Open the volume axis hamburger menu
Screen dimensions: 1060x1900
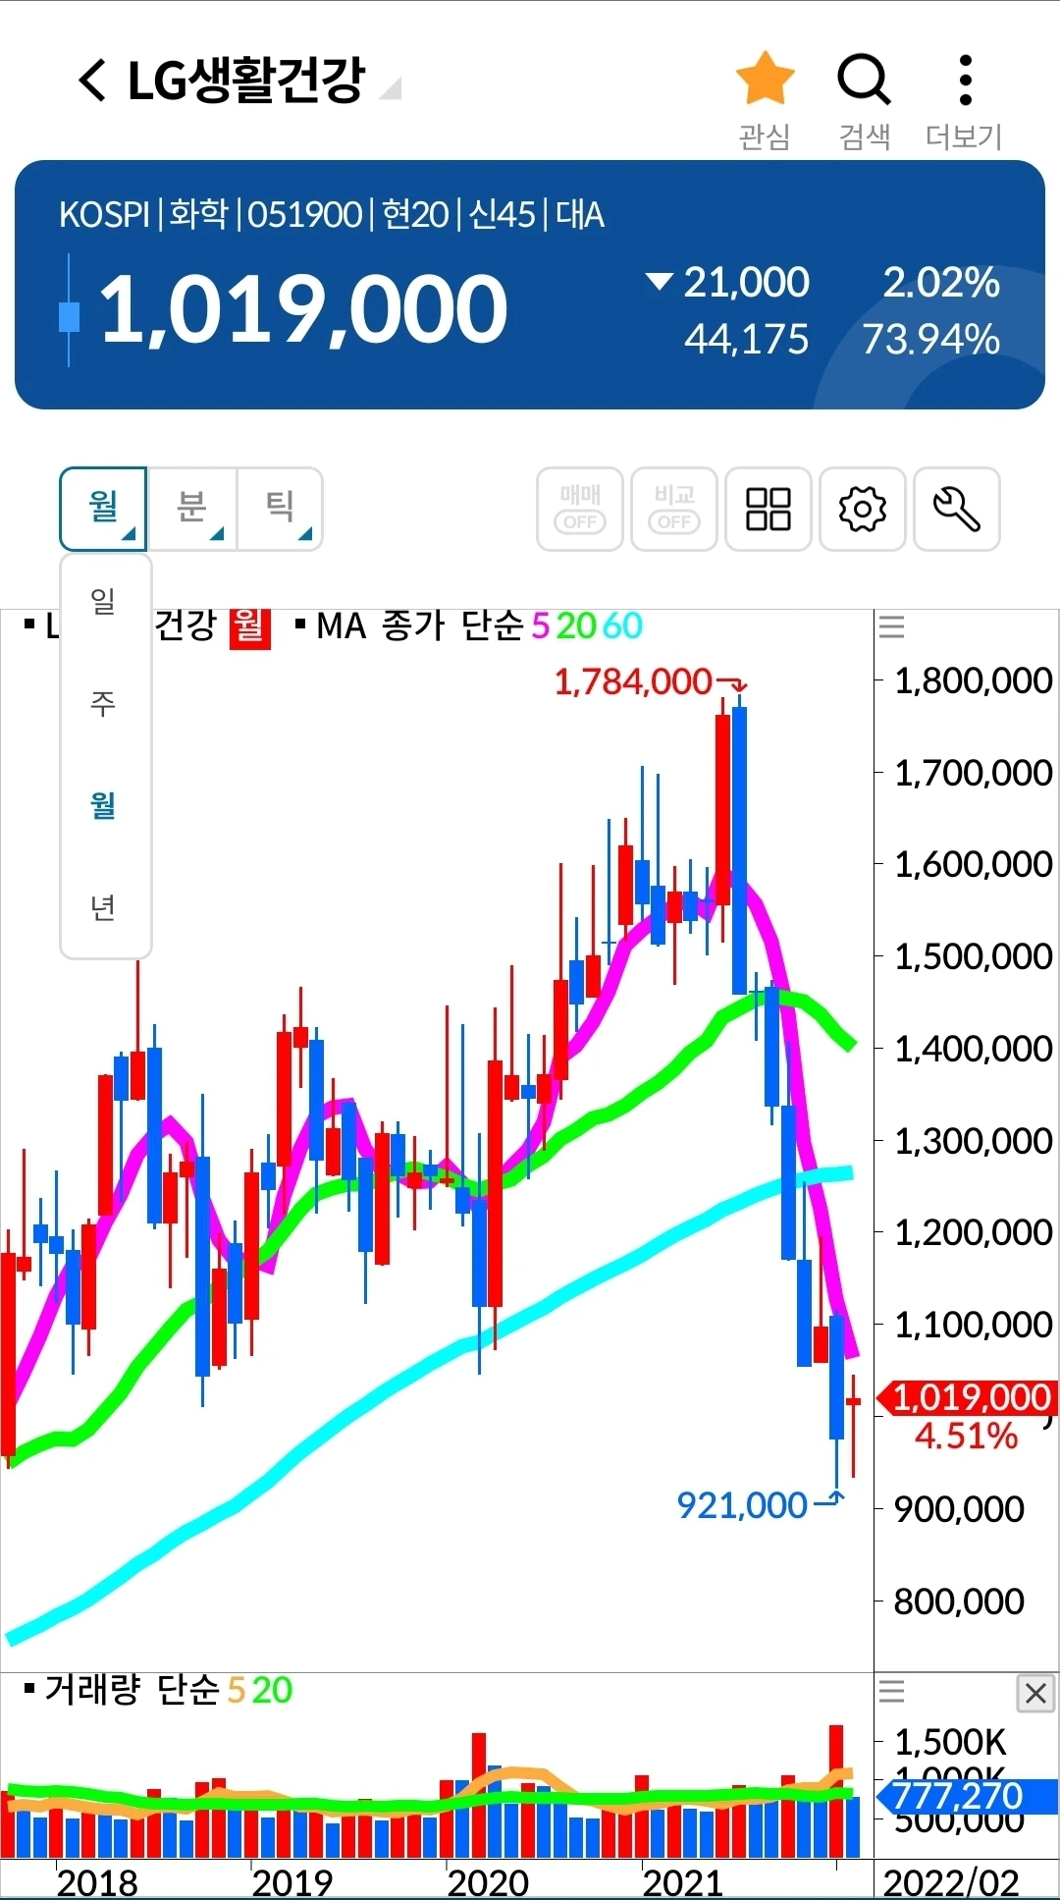pyautogui.click(x=891, y=1692)
